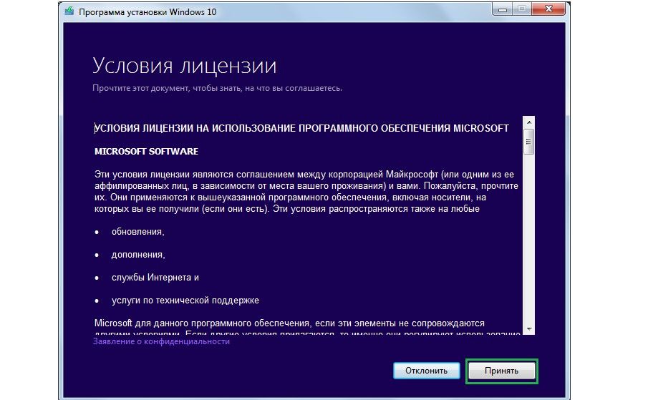
Task: Click the subtitle Прочтите этот документ
Action: (218, 88)
